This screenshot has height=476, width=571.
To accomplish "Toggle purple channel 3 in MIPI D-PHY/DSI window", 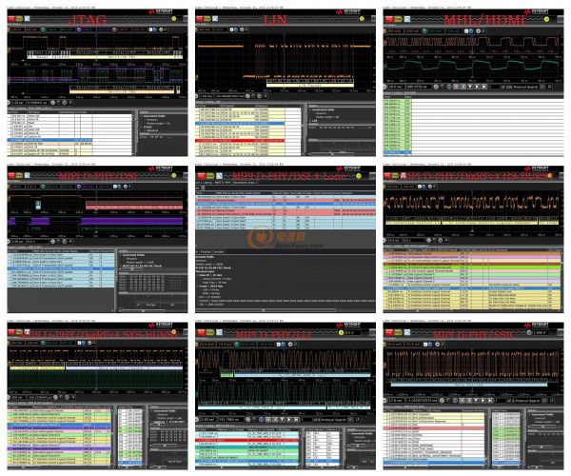I will (79, 187).
